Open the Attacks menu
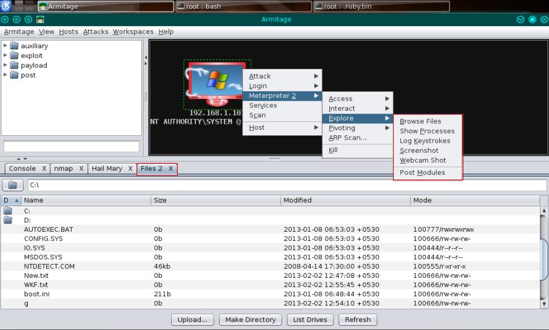This screenshot has width=549, height=330. [x=96, y=32]
